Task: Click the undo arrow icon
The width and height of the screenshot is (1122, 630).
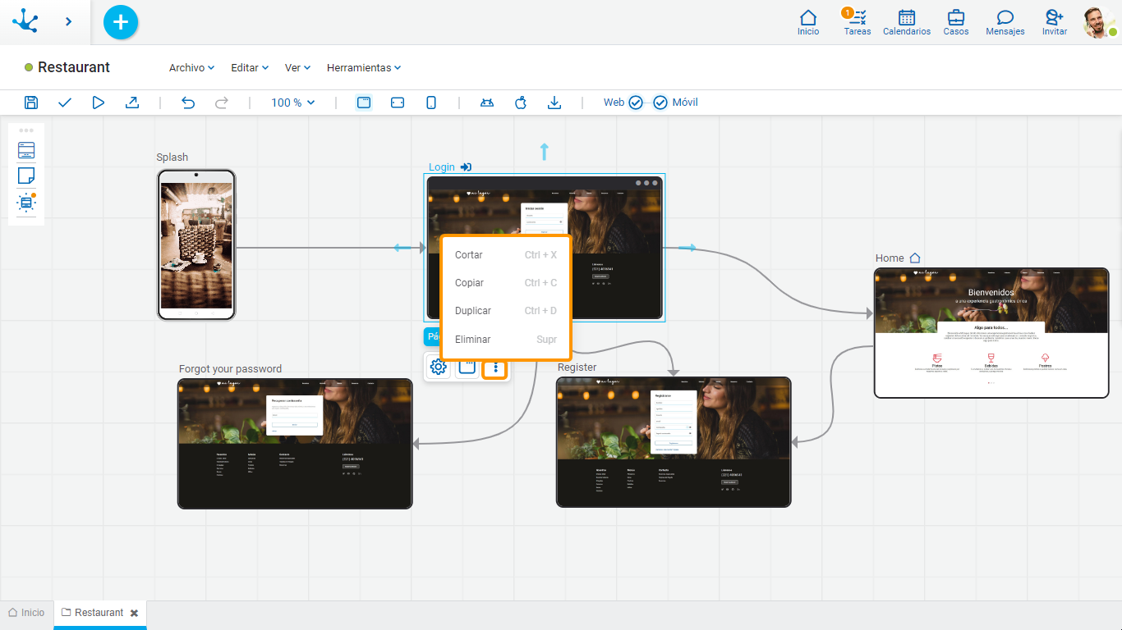Action: [x=188, y=103]
